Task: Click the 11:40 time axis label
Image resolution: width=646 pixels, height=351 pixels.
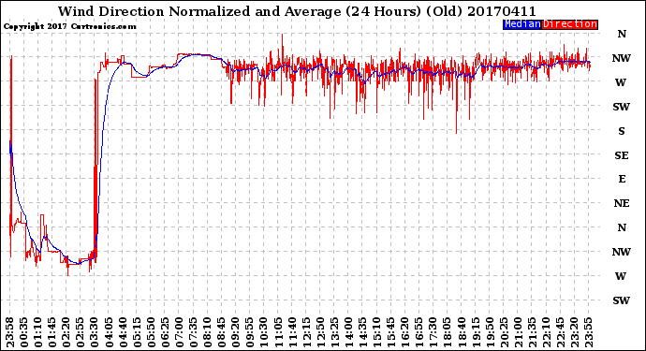Action: (x=292, y=332)
